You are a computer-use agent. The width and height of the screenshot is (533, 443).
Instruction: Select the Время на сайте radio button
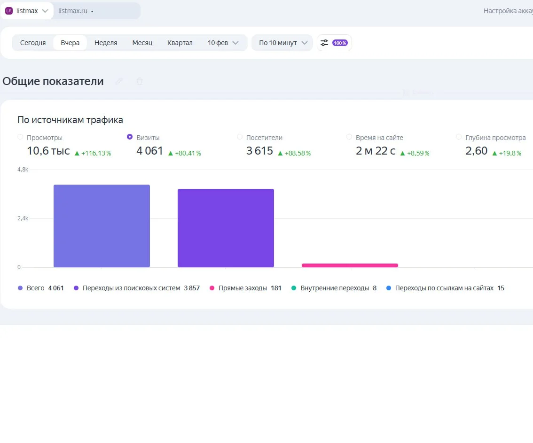tap(349, 137)
